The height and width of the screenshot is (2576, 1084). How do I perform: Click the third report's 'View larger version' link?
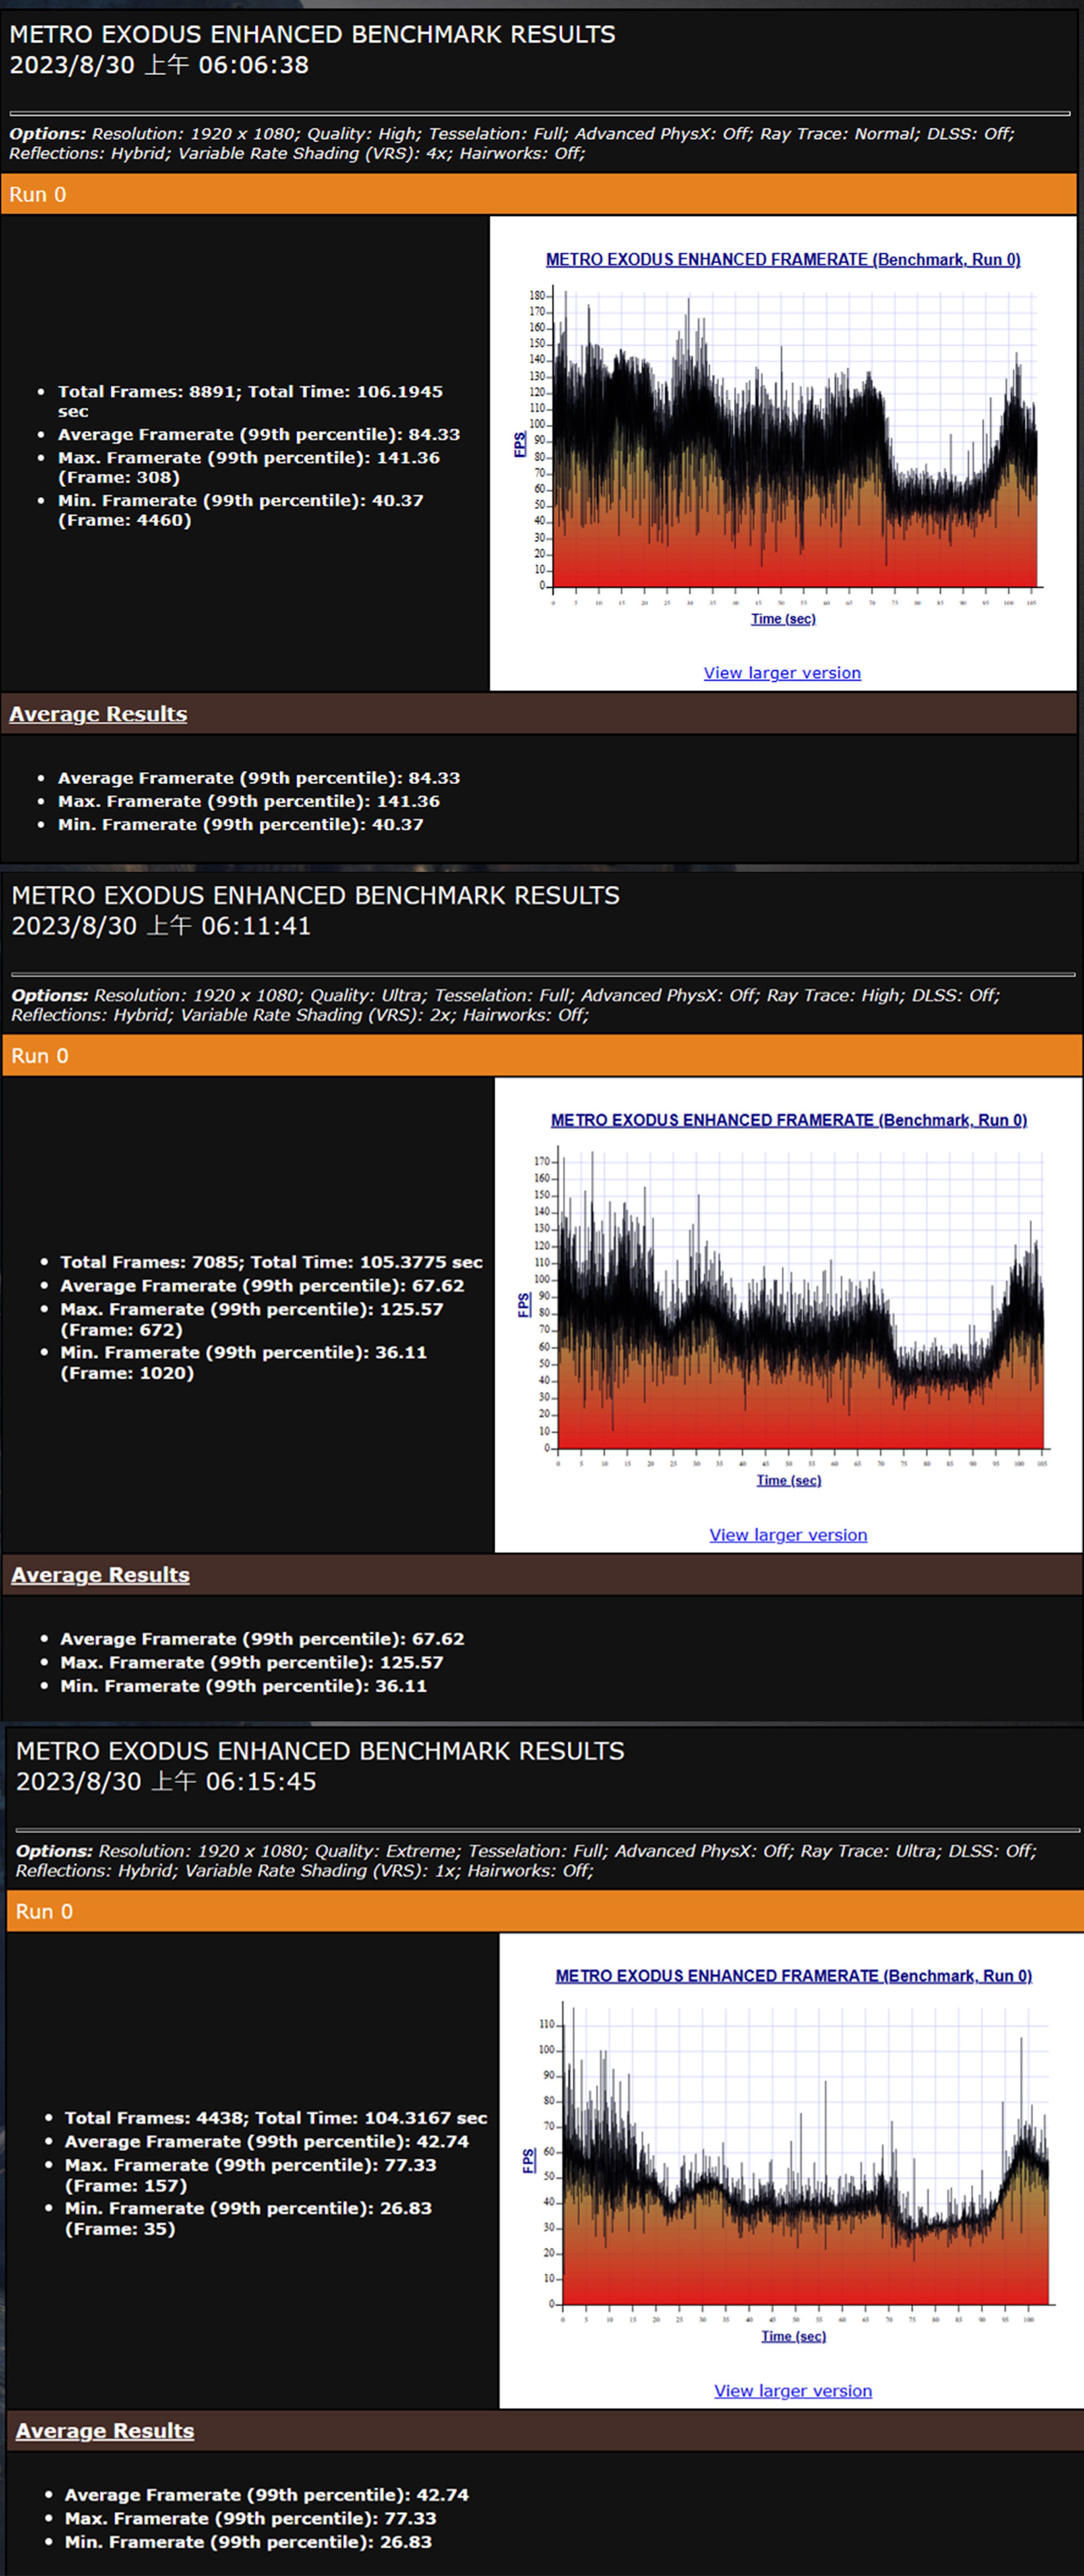(x=793, y=2390)
